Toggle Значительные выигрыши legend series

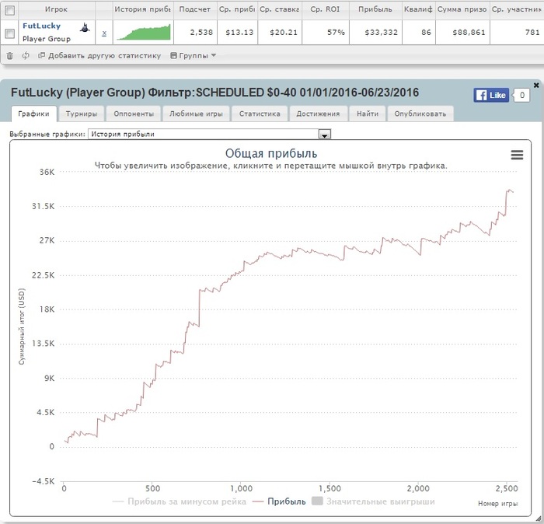tap(373, 501)
